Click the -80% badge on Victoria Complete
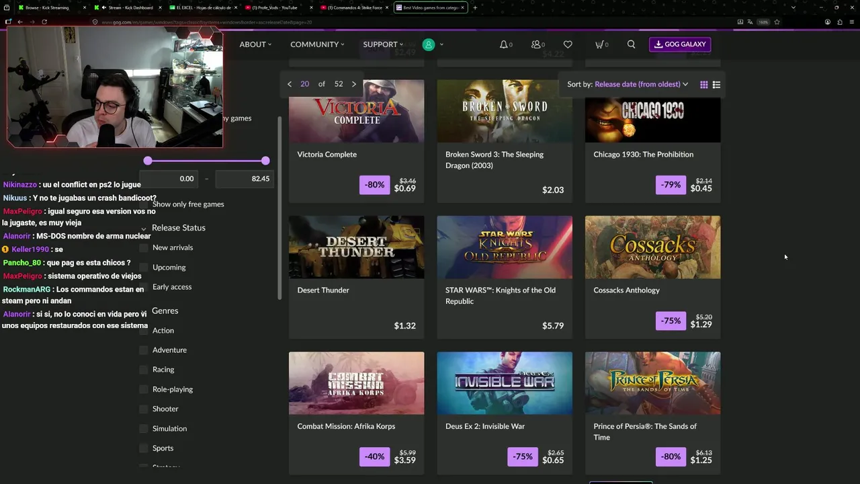 pyautogui.click(x=374, y=185)
